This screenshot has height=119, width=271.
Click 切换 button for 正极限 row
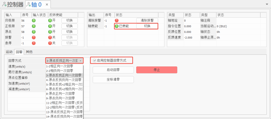(70, 26)
